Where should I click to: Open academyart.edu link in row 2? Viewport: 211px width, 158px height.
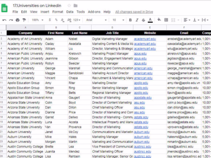tap(145, 39)
